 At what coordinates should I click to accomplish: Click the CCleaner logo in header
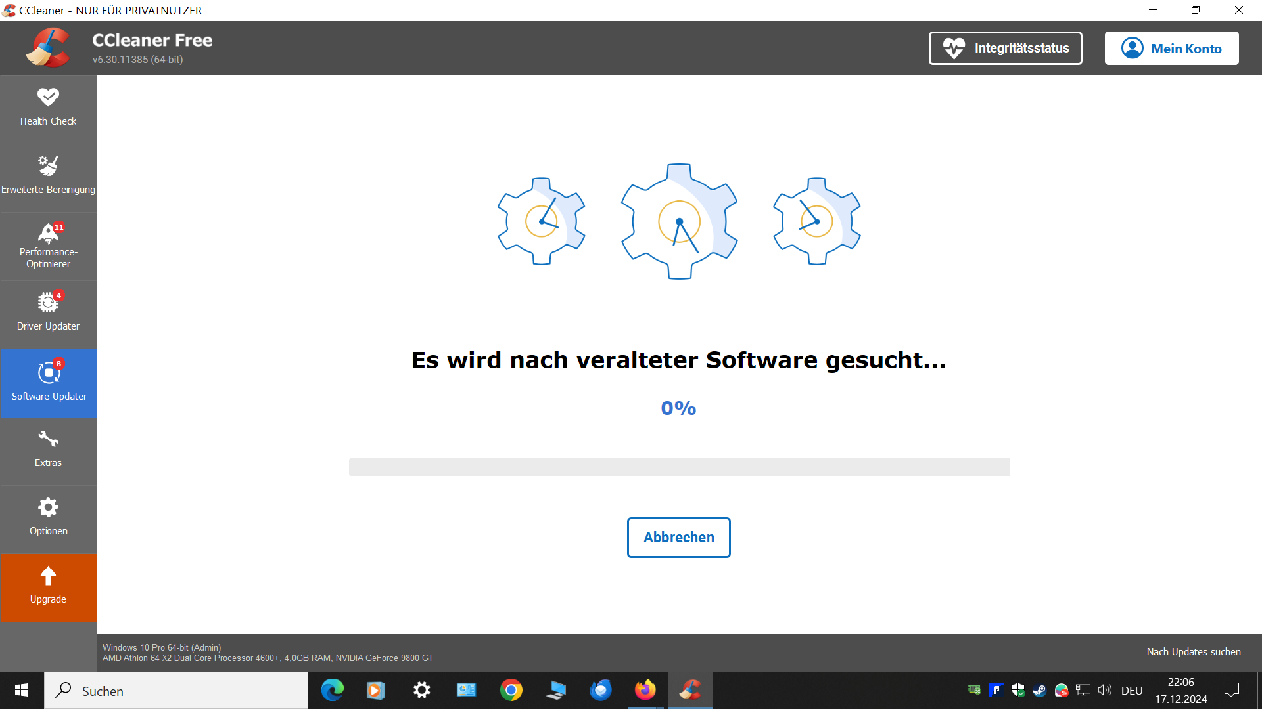(47, 47)
